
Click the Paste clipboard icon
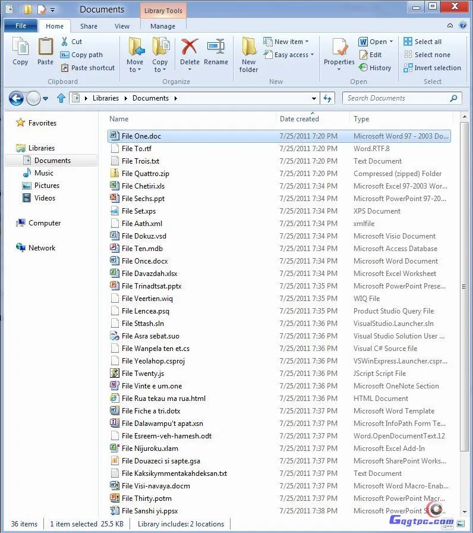pyautogui.click(x=46, y=48)
